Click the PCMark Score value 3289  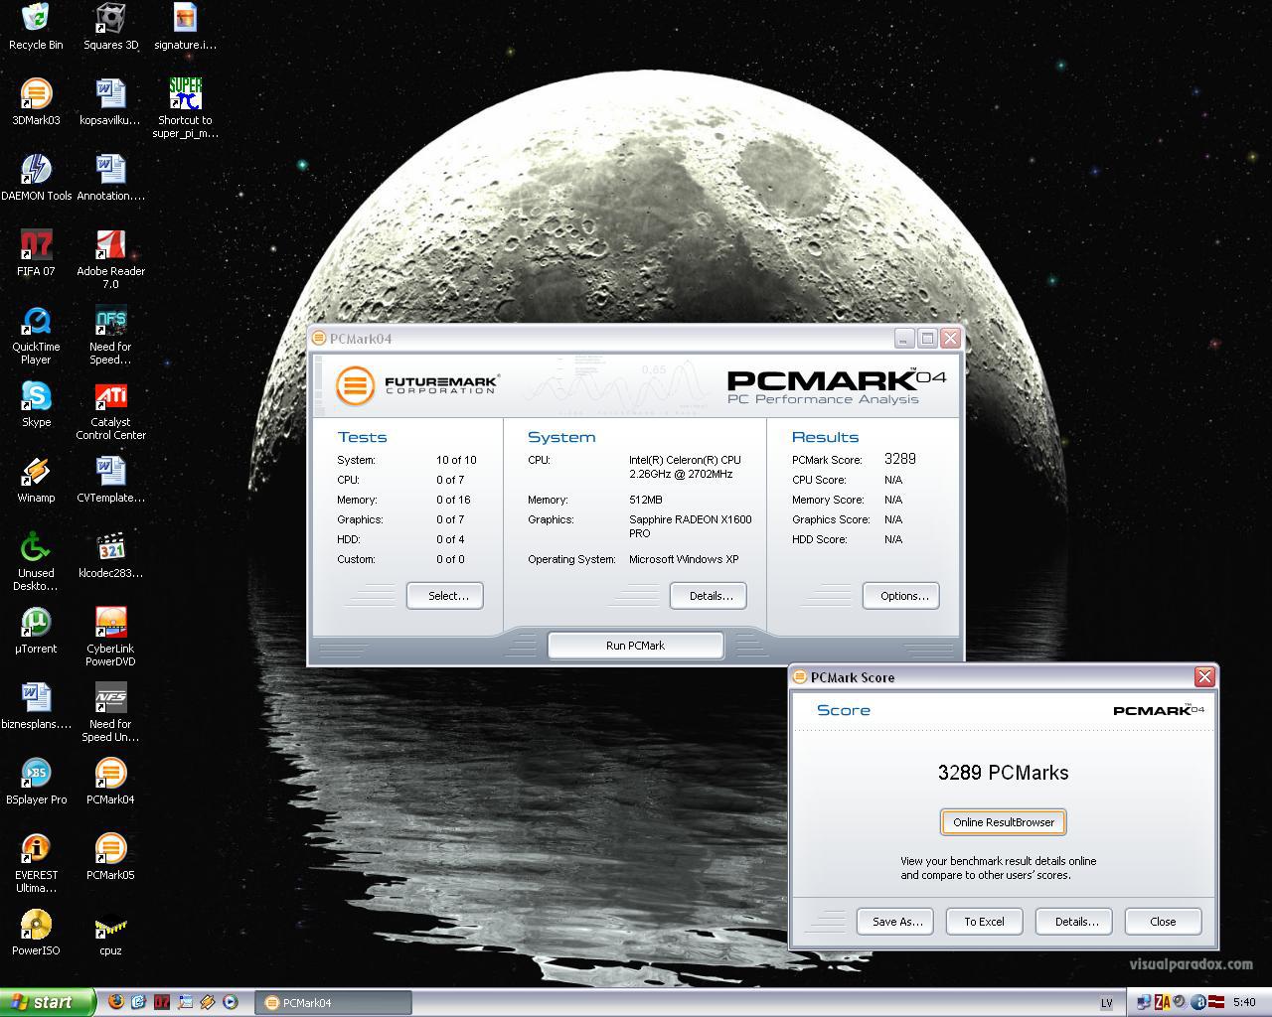coord(899,459)
